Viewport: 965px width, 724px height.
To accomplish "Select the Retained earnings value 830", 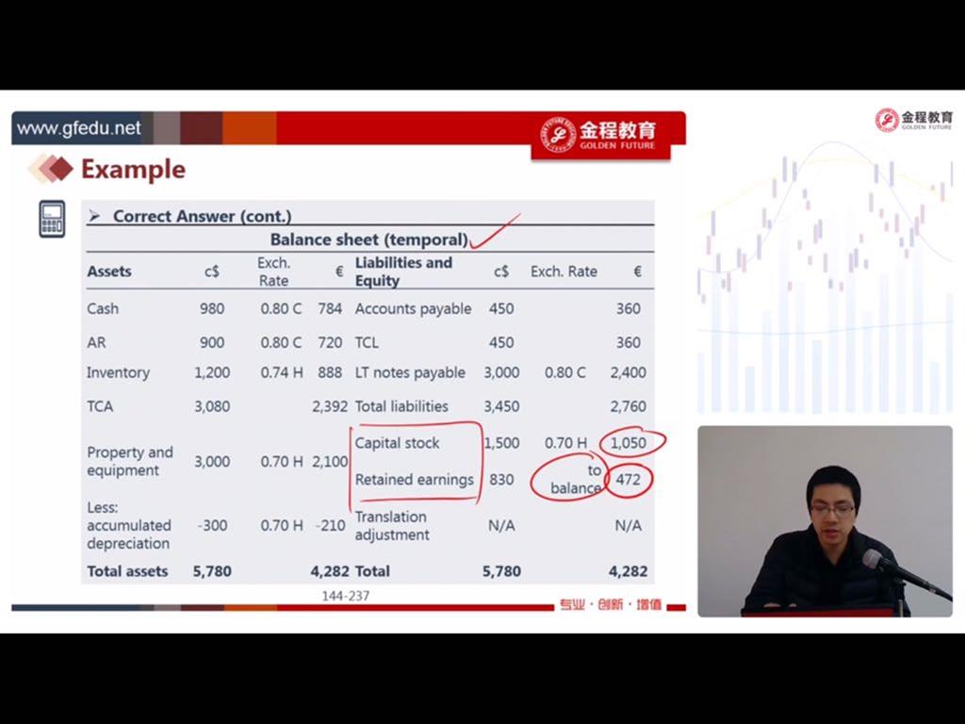I will coord(501,479).
